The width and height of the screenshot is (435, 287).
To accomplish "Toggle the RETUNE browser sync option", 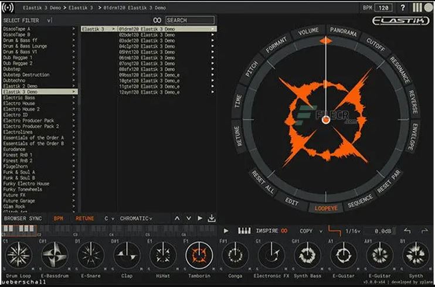I will (x=84, y=218).
